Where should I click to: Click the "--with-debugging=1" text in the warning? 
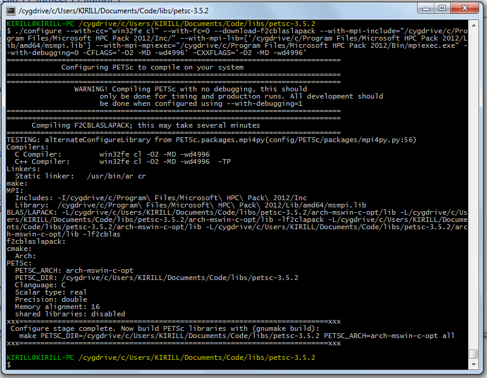point(265,103)
